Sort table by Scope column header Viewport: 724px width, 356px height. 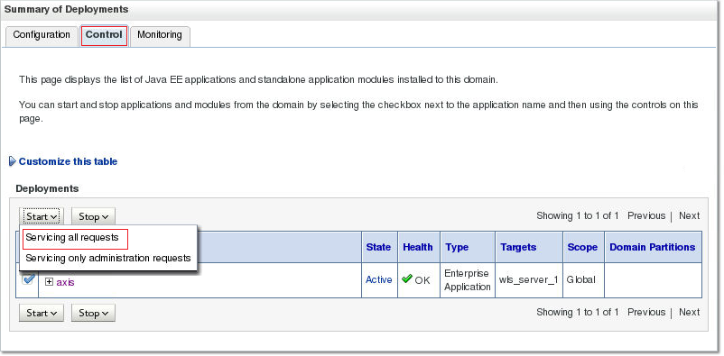tap(582, 247)
